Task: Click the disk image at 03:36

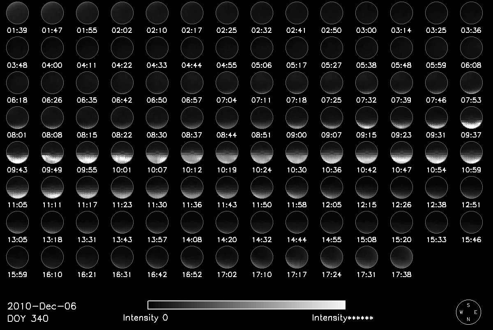Action: point(471,12)
